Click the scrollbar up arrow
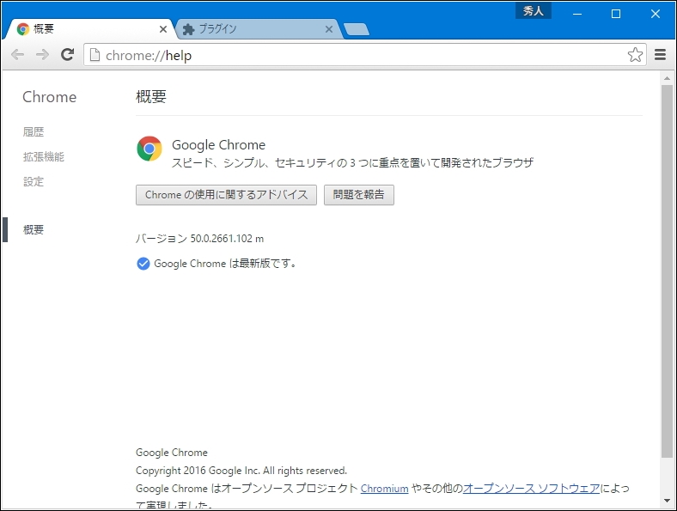Viewport: 677px width, 511px height. click(667, 78)
